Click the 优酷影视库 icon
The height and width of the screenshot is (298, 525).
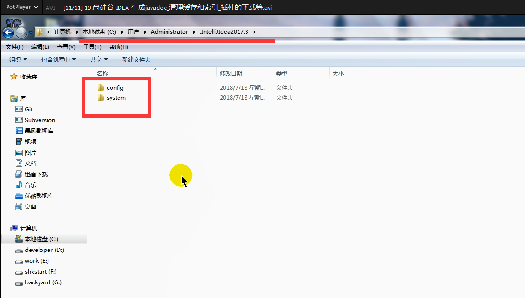[19, 196]
